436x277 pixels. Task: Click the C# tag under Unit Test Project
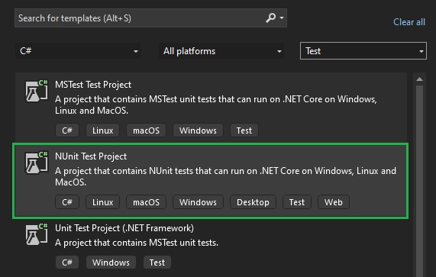point(67,263)
